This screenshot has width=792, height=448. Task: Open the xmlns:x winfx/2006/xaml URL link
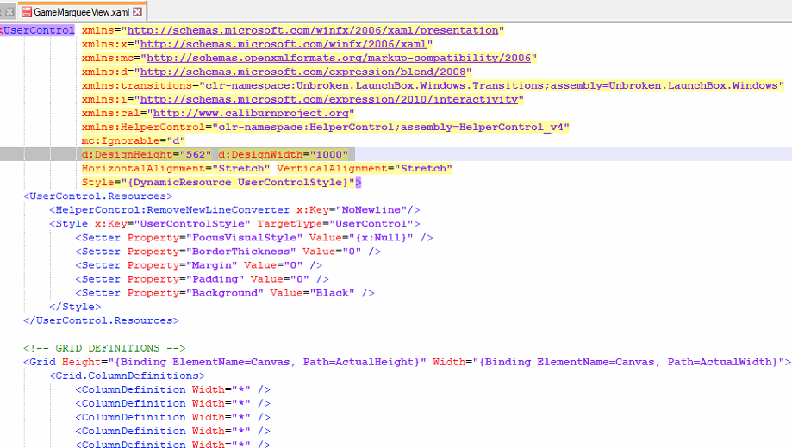(283, 45)
